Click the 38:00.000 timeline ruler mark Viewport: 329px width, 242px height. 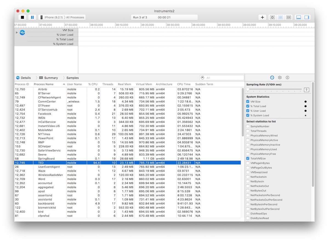point(97,25)
